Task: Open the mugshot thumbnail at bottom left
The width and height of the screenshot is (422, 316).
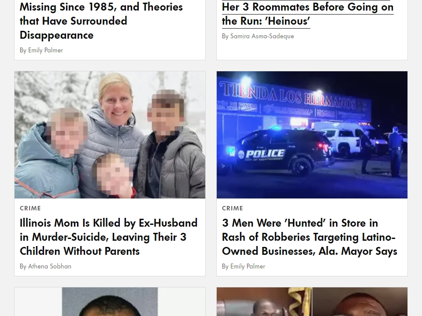Action: click(x=110, y=302)
